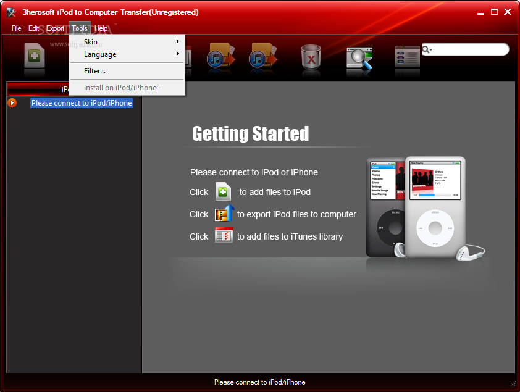Screen dimensions: 520x392
Task: Maximize the application window
Action: coord(494,12)
